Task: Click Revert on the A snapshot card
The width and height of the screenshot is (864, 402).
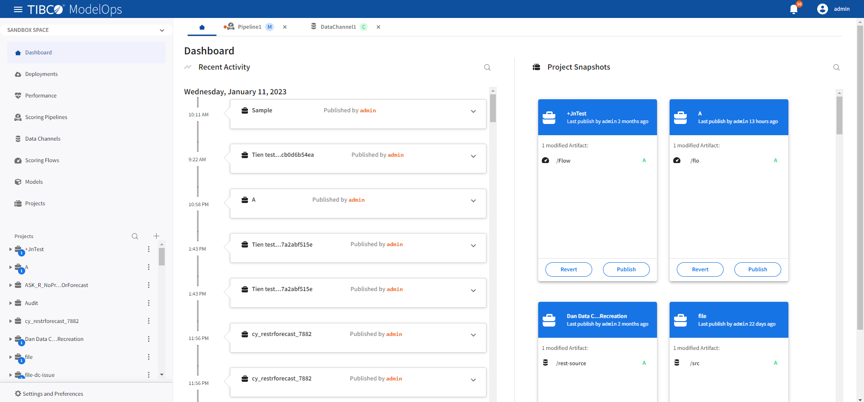Action: coord(700,269)
